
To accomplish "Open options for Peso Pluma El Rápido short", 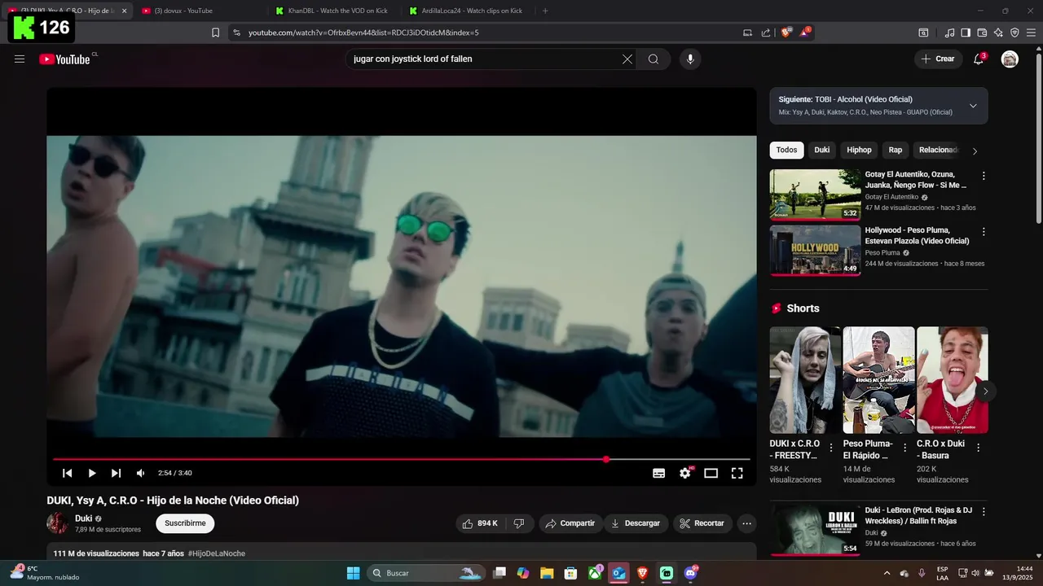I will point(905,448).
